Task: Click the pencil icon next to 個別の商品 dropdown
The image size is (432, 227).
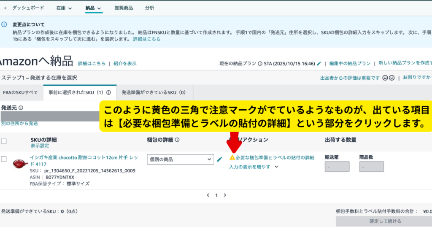Action: tap(219, 159)
